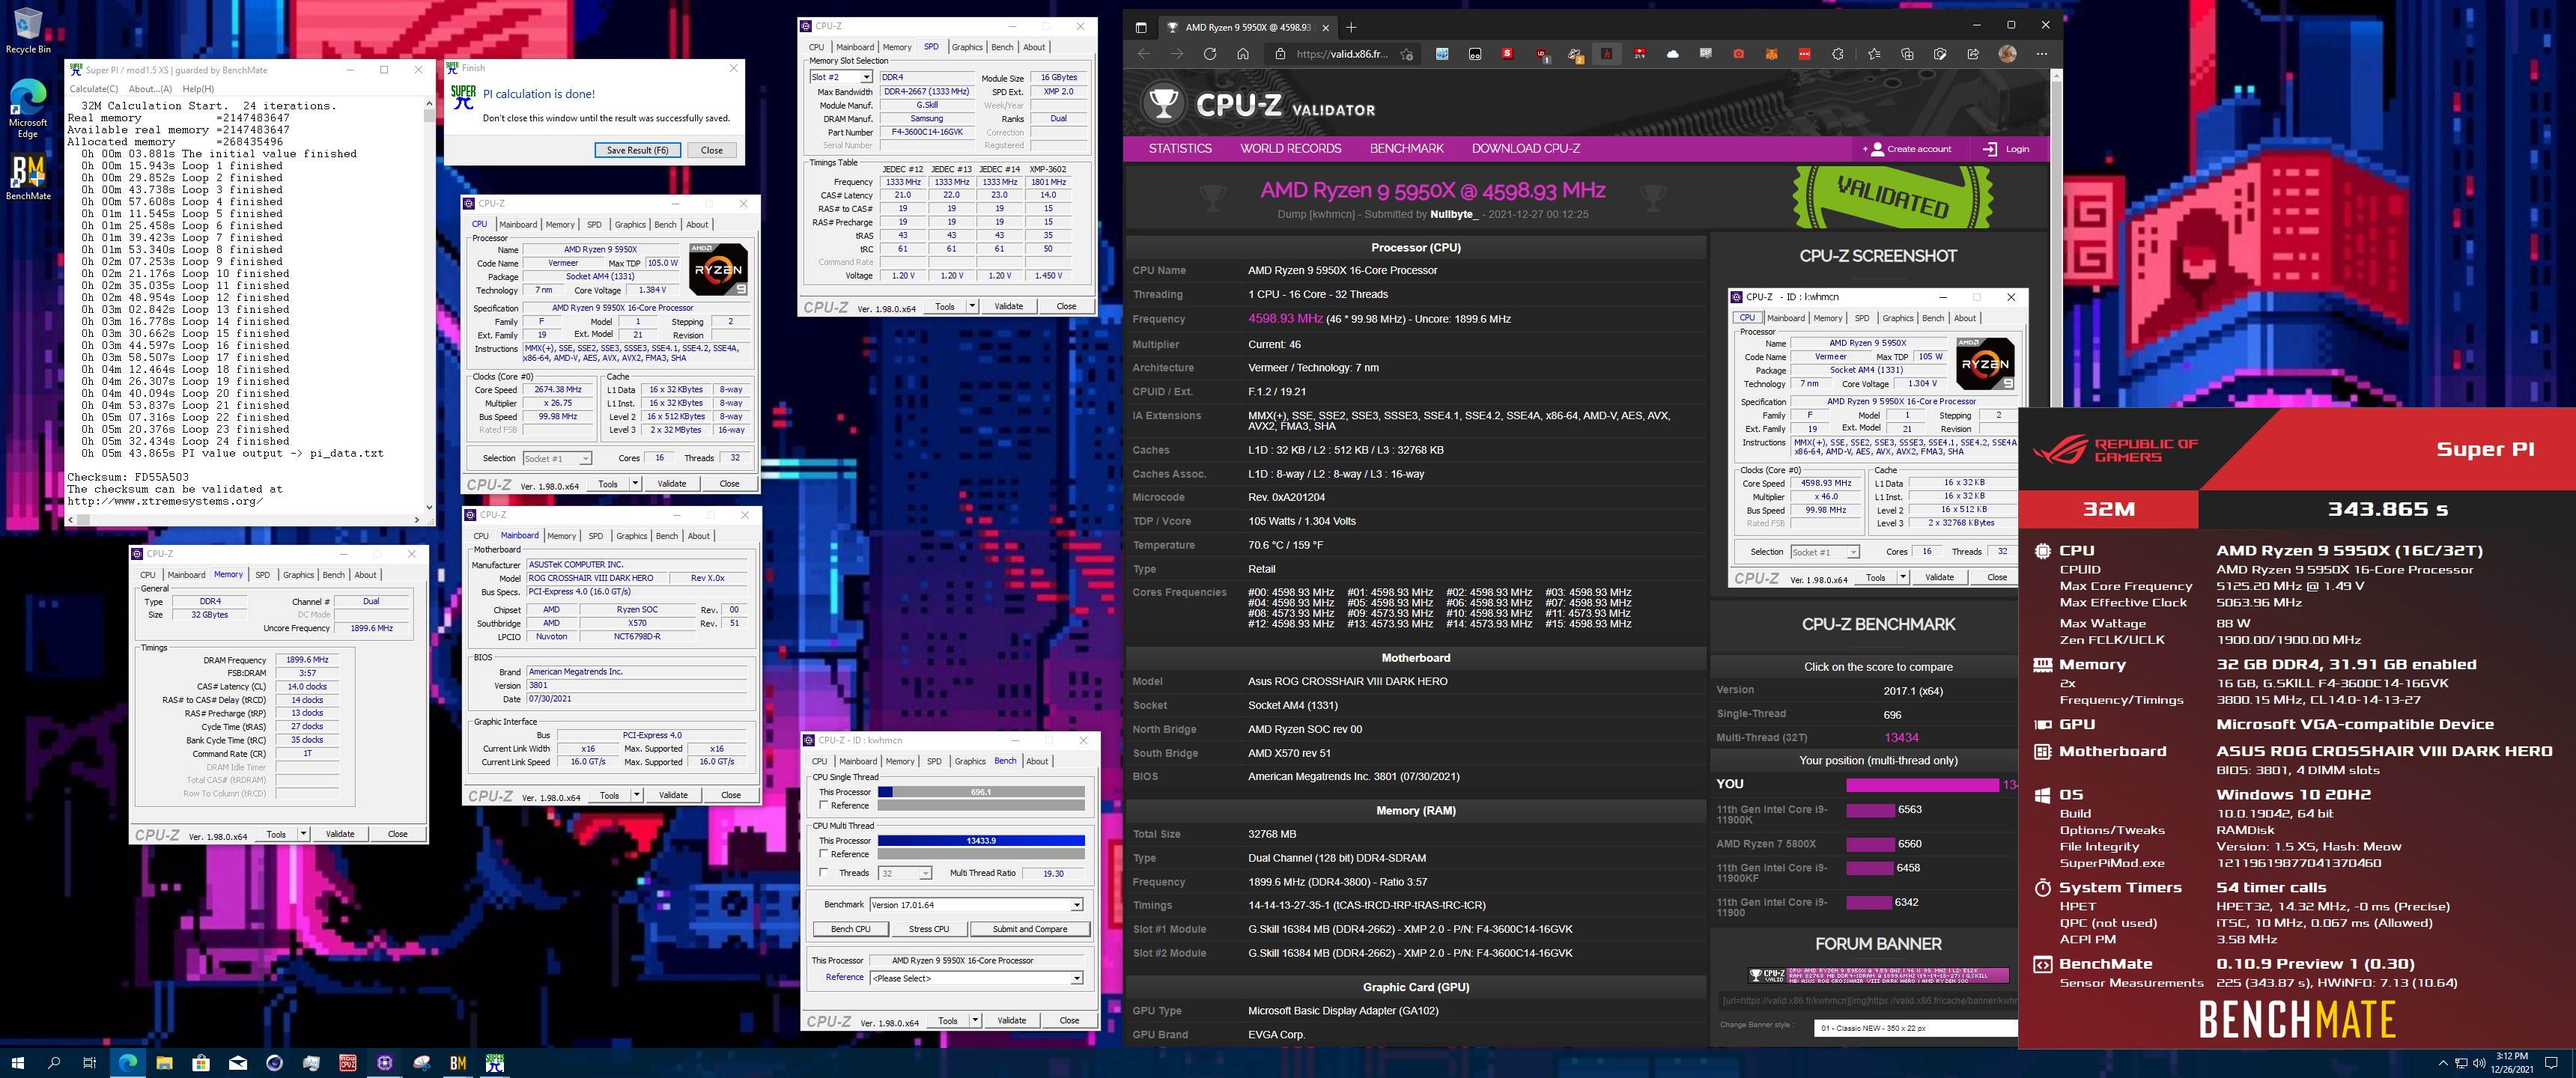
Task: Open the Recycle Bin desktop icon
Action: click(x=28, y=30)
